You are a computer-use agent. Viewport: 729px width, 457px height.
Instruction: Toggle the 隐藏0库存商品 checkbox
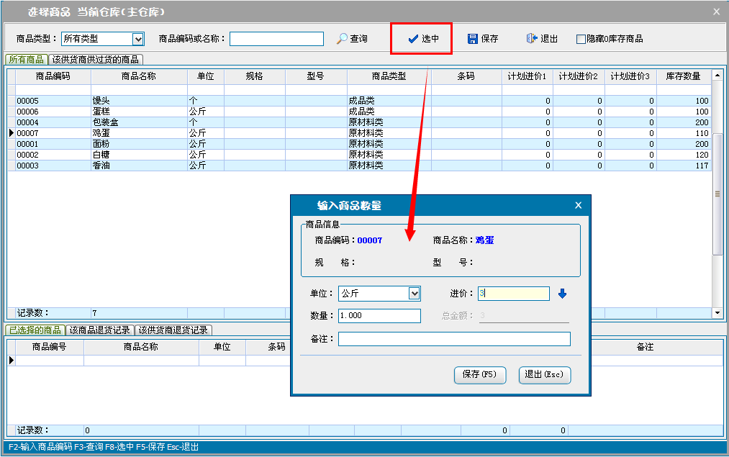coord(581,39)
